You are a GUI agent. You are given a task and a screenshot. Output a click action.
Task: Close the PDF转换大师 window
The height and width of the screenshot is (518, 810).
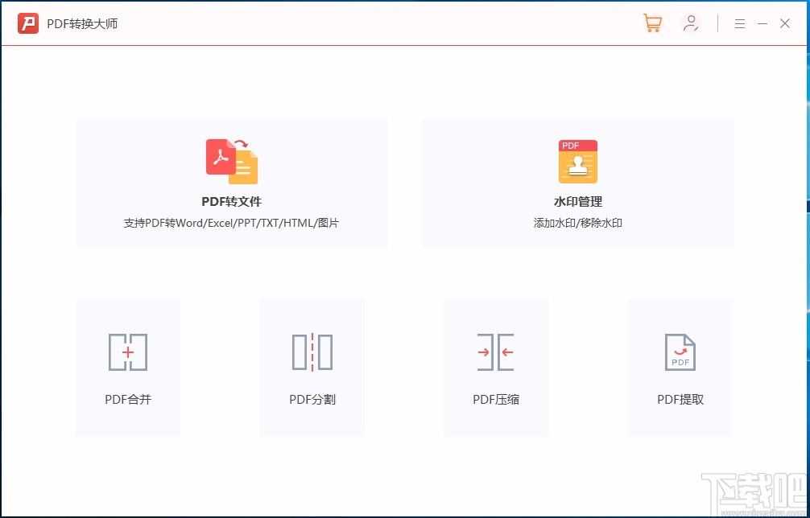click(785, 23)
